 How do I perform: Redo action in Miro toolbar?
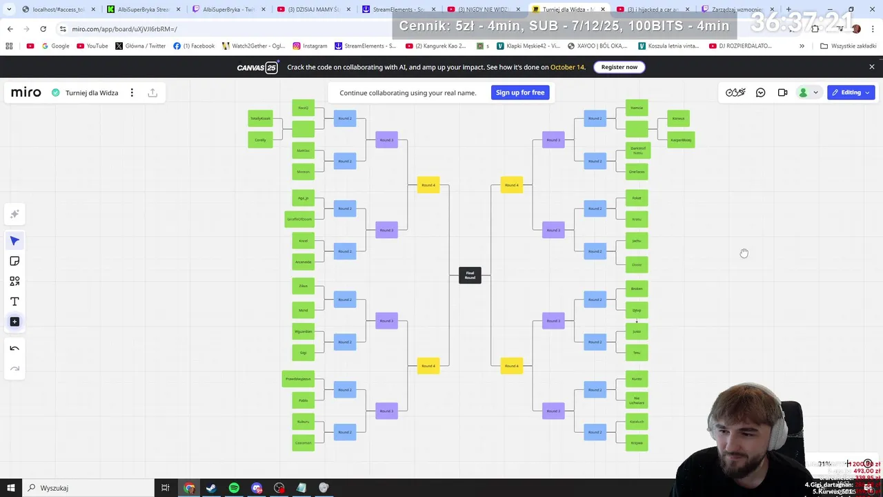click(x=14, y=369)
